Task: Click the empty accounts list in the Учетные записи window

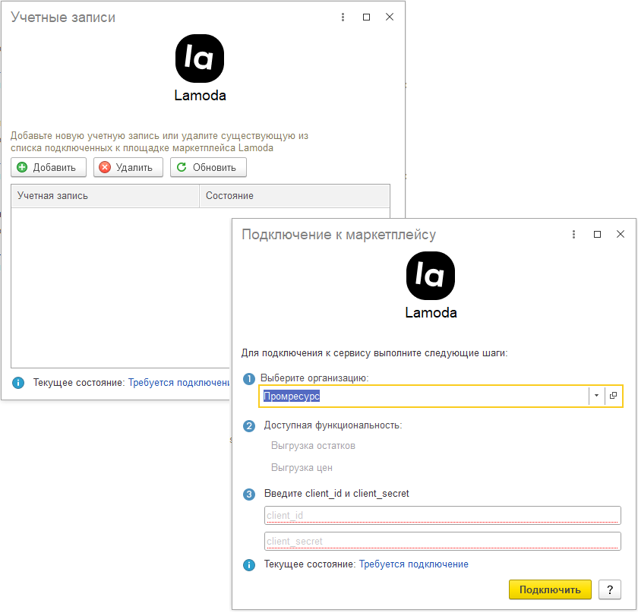Action: tap(121, 287)
